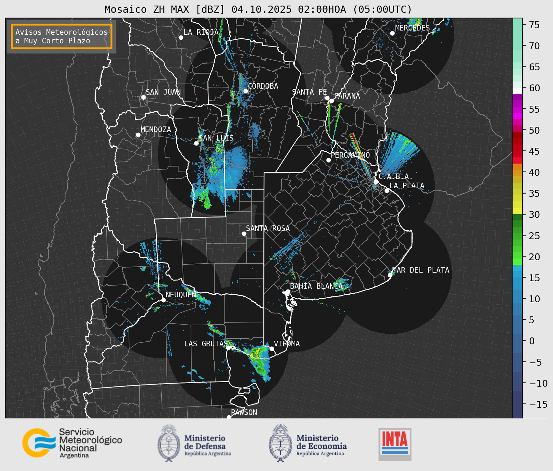Click the San Juan city marker dot
This screenshot has width=553, height=471.
143,97
